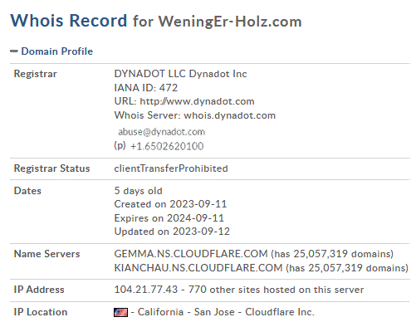
Task: Select the phone number +1.6502620100
Action: click(167, 146)
